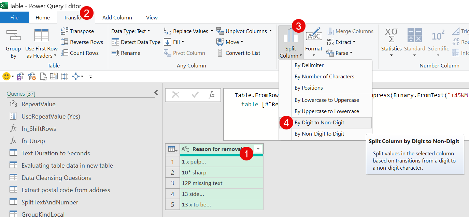Select Reverse Rows in Table group
Screen dimensions: 469x217
(x=82, y=42)
